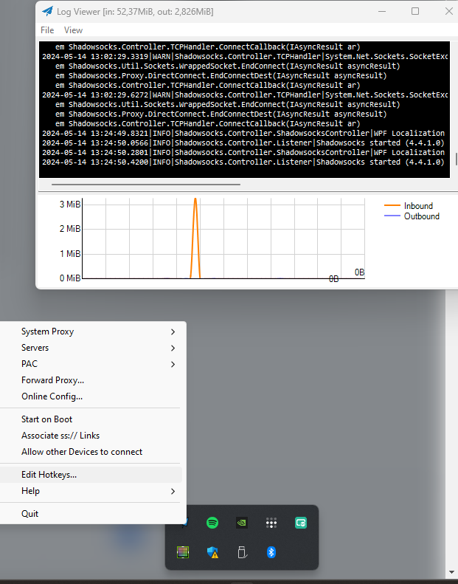Quit Shadowsocks from the context menu
Image resolution: width=458 pixels, height=584 pixels.
[x=30, y=514]
